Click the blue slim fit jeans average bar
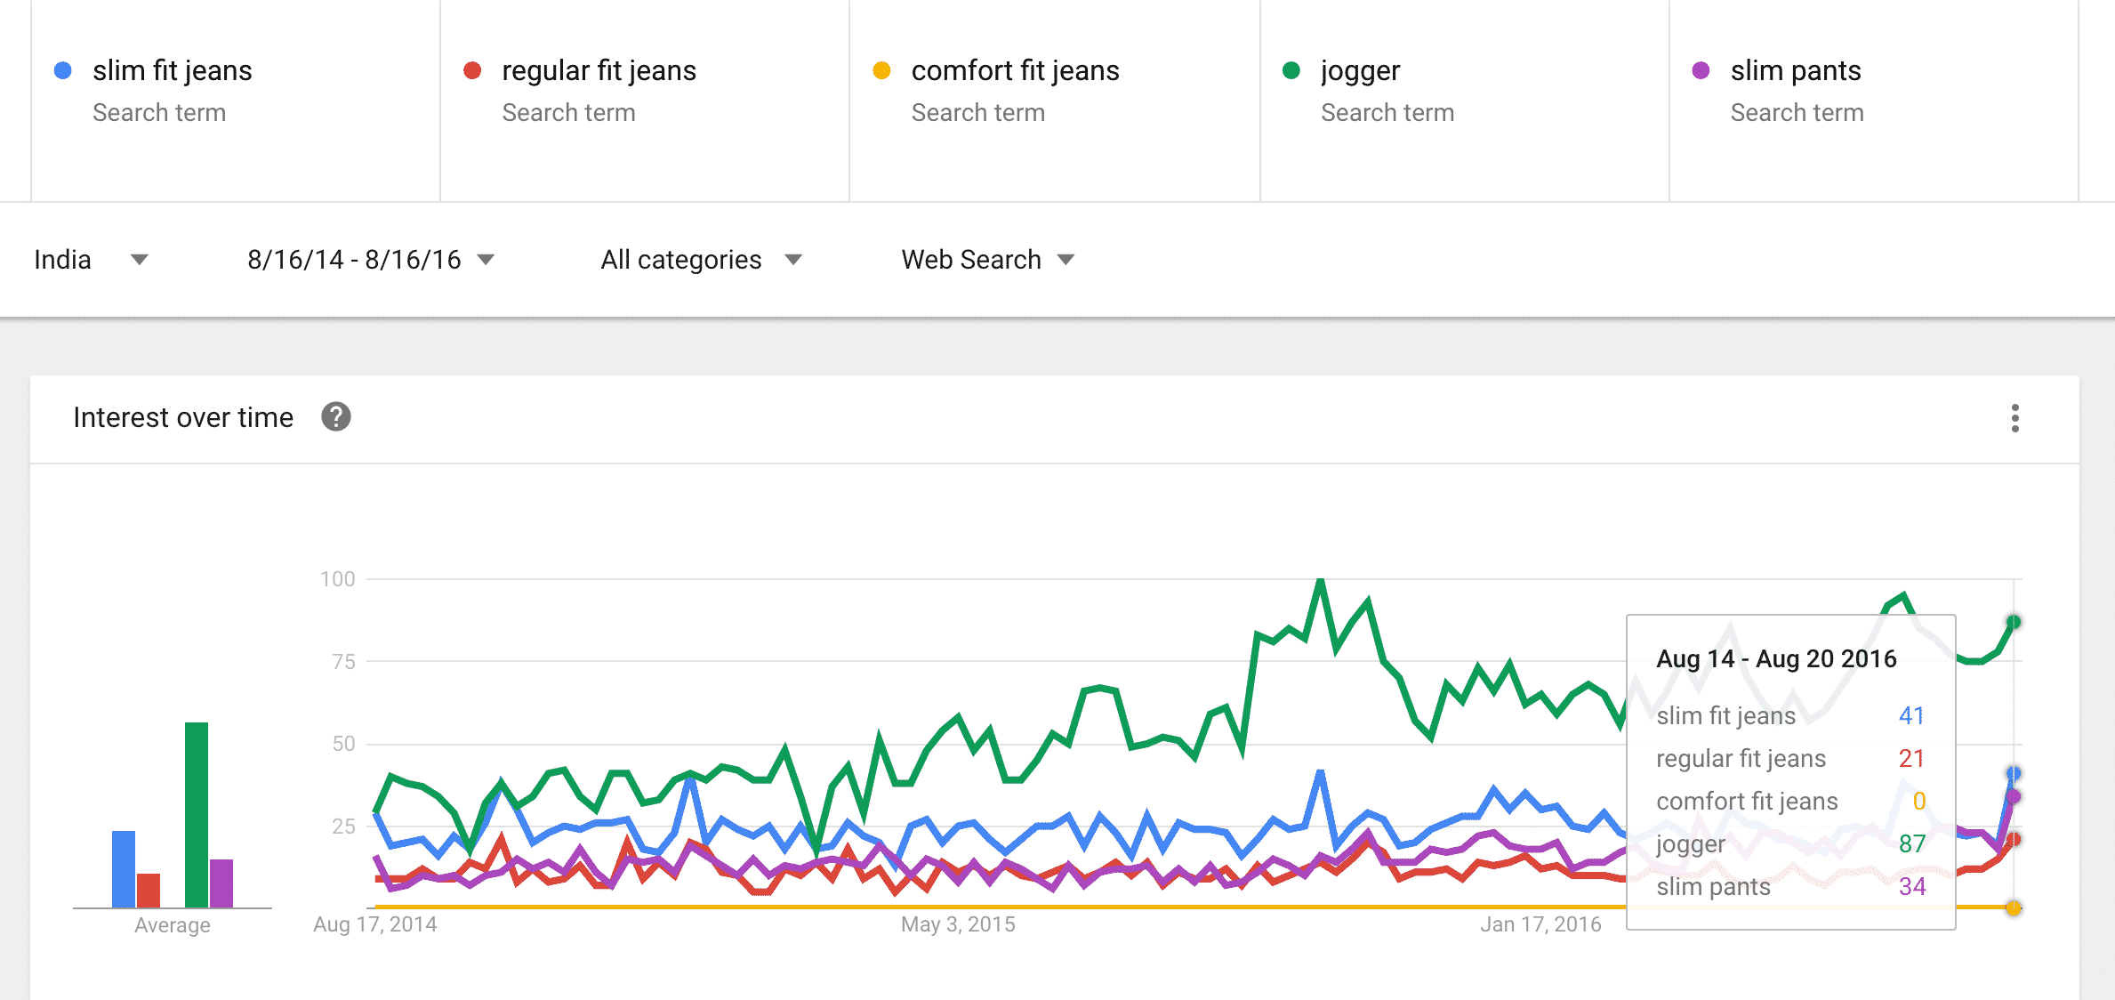Viewport: 2115px width, 1000px height. coord(124,868)
